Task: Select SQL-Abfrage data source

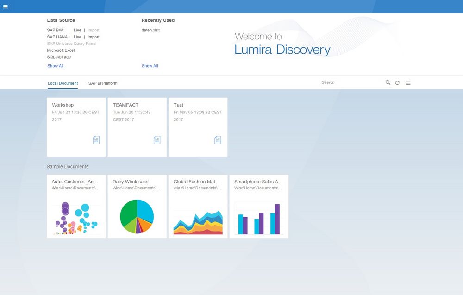Action: pyautogui.click(x=59, y=57)
